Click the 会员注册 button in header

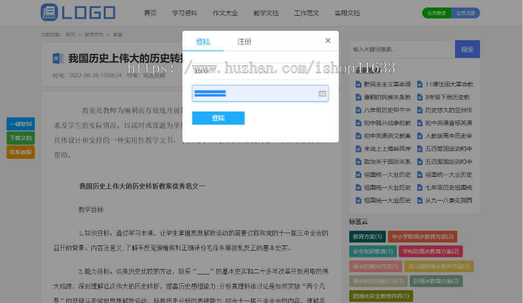pos(465,13)
